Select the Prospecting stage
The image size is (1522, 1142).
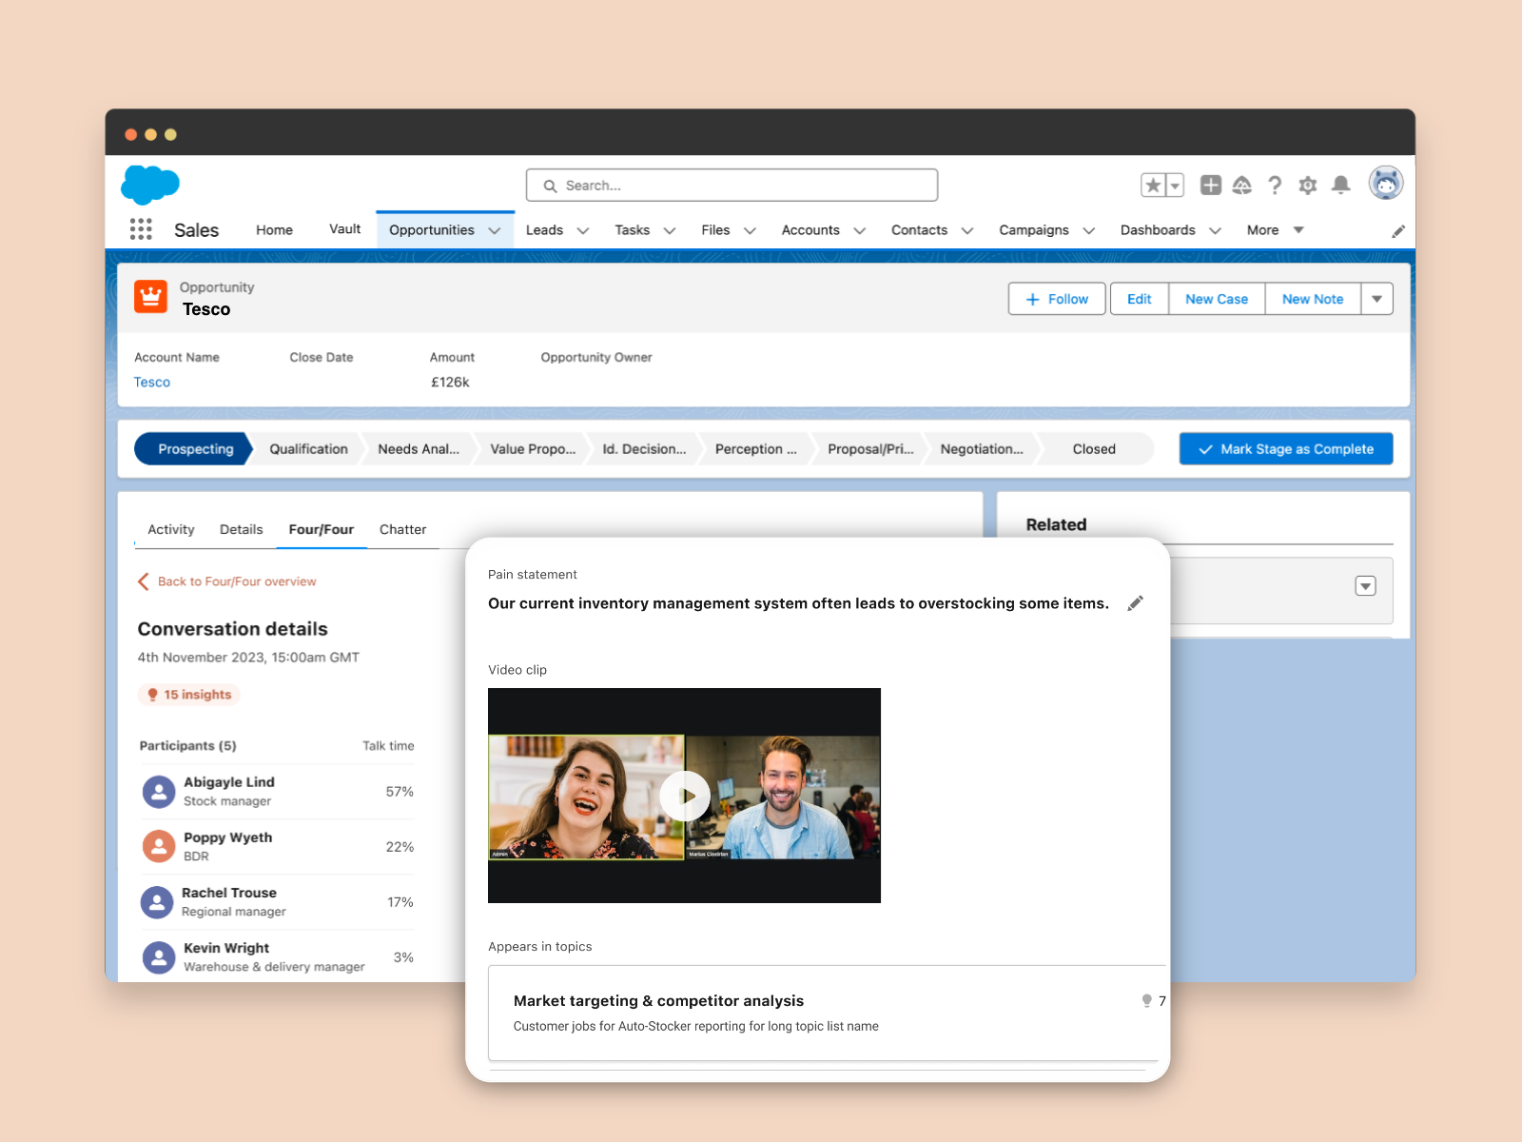click(195, 449)
